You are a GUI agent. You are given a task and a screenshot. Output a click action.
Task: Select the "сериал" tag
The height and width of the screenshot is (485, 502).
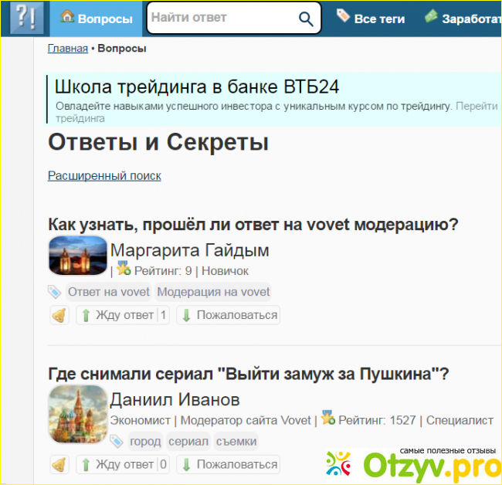click(x=189, y=441)
